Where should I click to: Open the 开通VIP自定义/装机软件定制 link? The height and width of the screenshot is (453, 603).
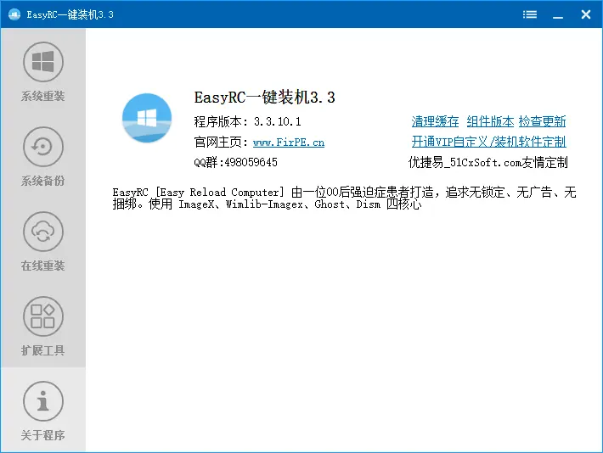click(488, 142)
